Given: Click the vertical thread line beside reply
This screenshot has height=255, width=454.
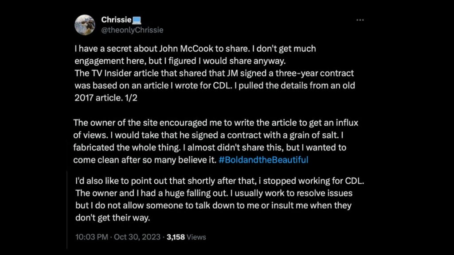Looking at the screenshot, I should coord(67,208).
